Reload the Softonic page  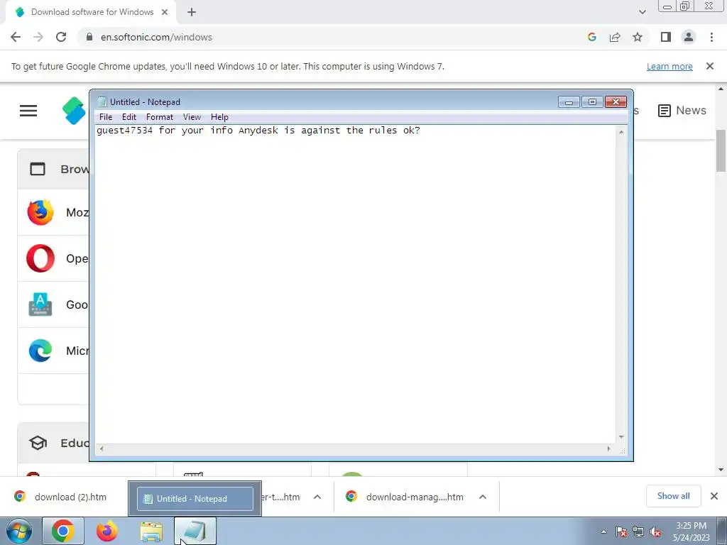click(x=61, y=37)
